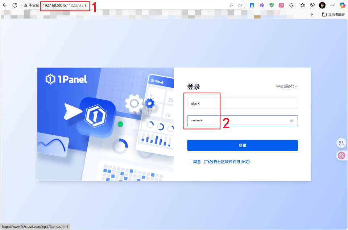
Task: Check the 同意 license agreement checkbox
Action: [189, 162]
